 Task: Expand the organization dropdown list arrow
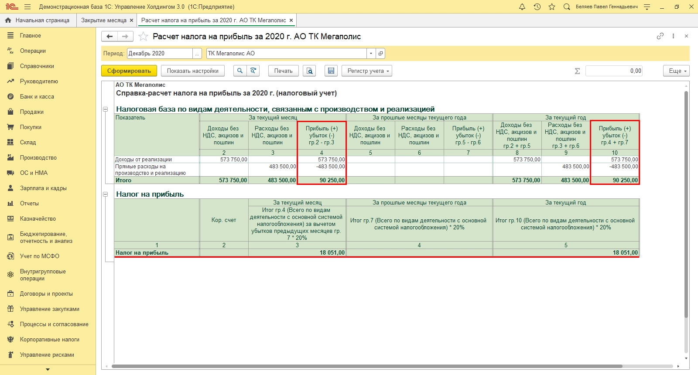pos(371,53)
